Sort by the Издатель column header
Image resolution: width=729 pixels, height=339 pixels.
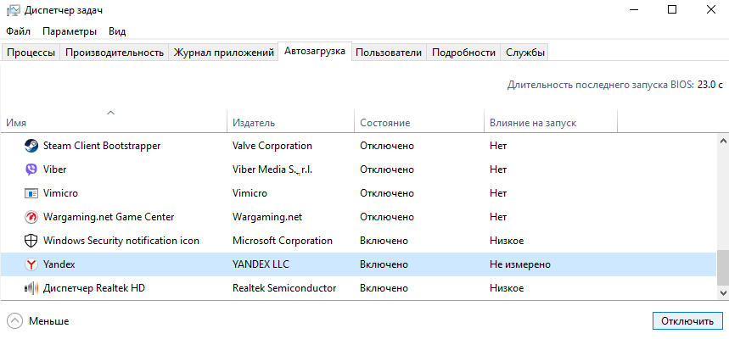[253, 123]
